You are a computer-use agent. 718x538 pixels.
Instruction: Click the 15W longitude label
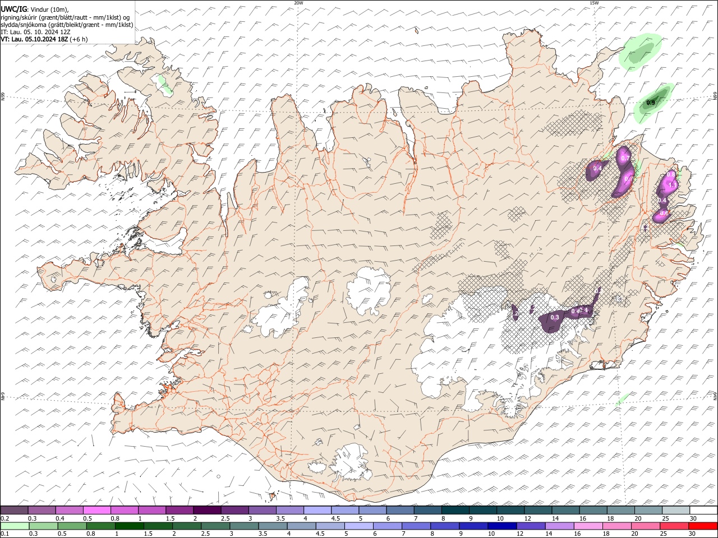tap(594, 3)
